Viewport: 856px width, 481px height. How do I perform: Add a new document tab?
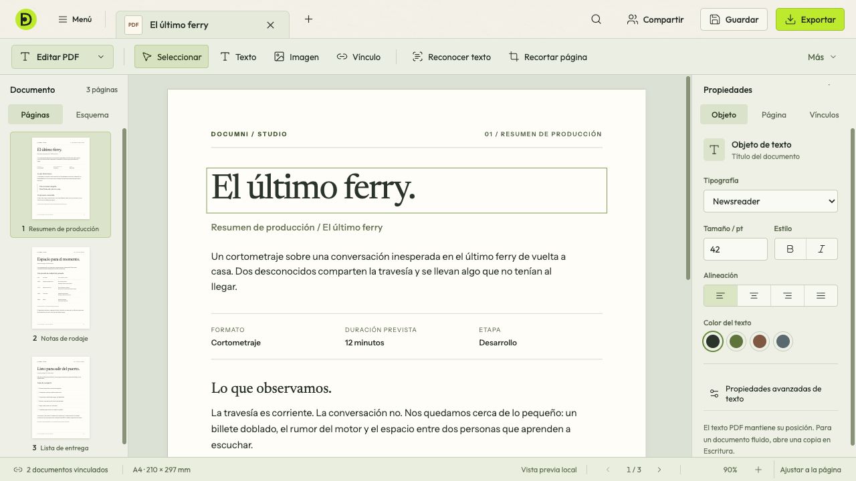pos(308,19)
